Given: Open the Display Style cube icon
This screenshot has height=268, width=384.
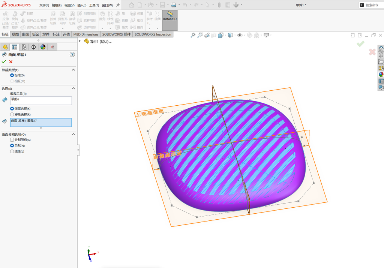Looking at the screenshot, I should pos(230,35).
